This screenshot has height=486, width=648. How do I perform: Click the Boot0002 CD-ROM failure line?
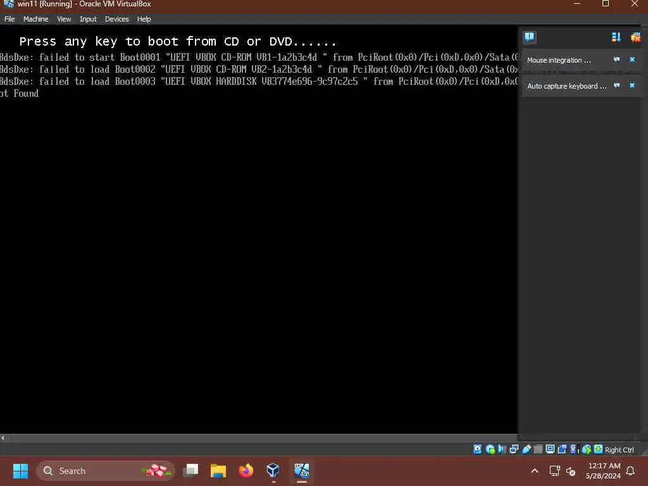click(x=259, y=70)
